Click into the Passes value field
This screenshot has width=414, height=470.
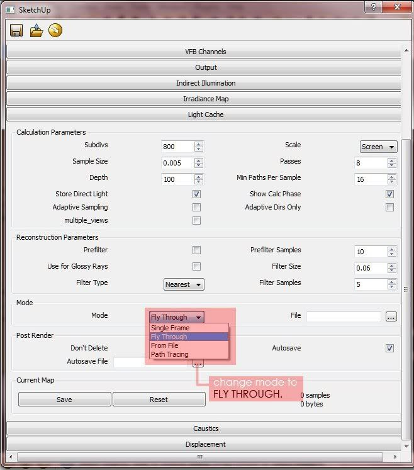tap(371, 163)
